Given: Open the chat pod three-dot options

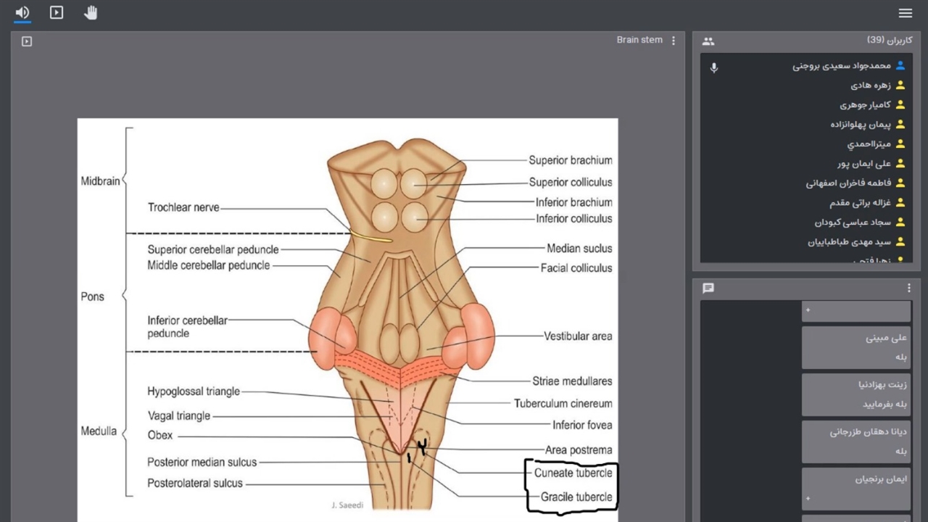Looking at the screenshot, I should click(x=908, y=288).
